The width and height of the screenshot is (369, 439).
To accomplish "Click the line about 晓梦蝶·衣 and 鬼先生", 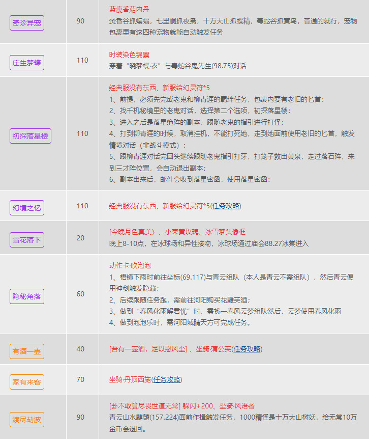I will tap(178, 66).
